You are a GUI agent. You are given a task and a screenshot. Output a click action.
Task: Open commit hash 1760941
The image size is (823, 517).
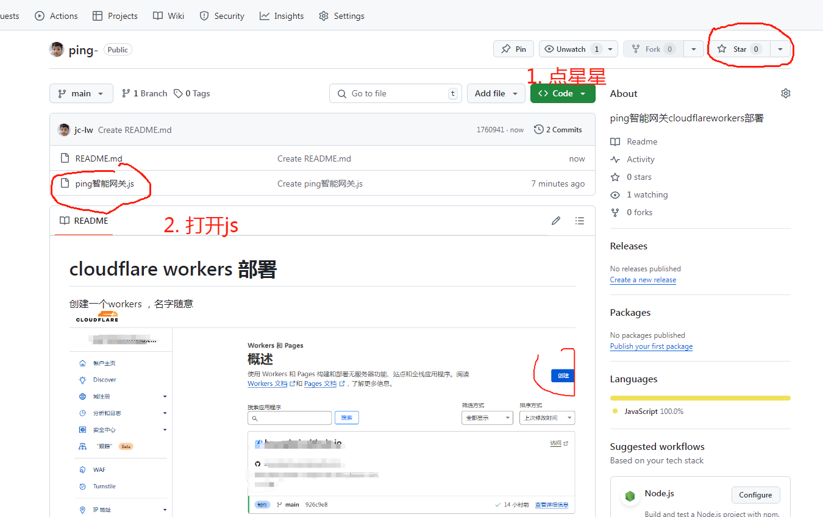click(491, 130)
